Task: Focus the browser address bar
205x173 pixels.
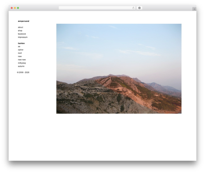Action: pos(97,8)
